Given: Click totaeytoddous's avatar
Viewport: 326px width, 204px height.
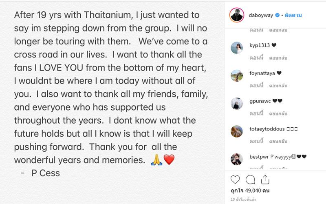Looking at the screenshot, I should point(237,131).
